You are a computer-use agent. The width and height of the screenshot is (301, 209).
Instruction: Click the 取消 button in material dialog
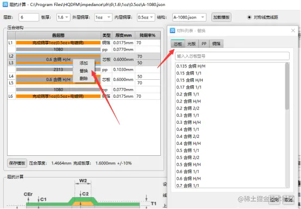(x=289, y=200)
